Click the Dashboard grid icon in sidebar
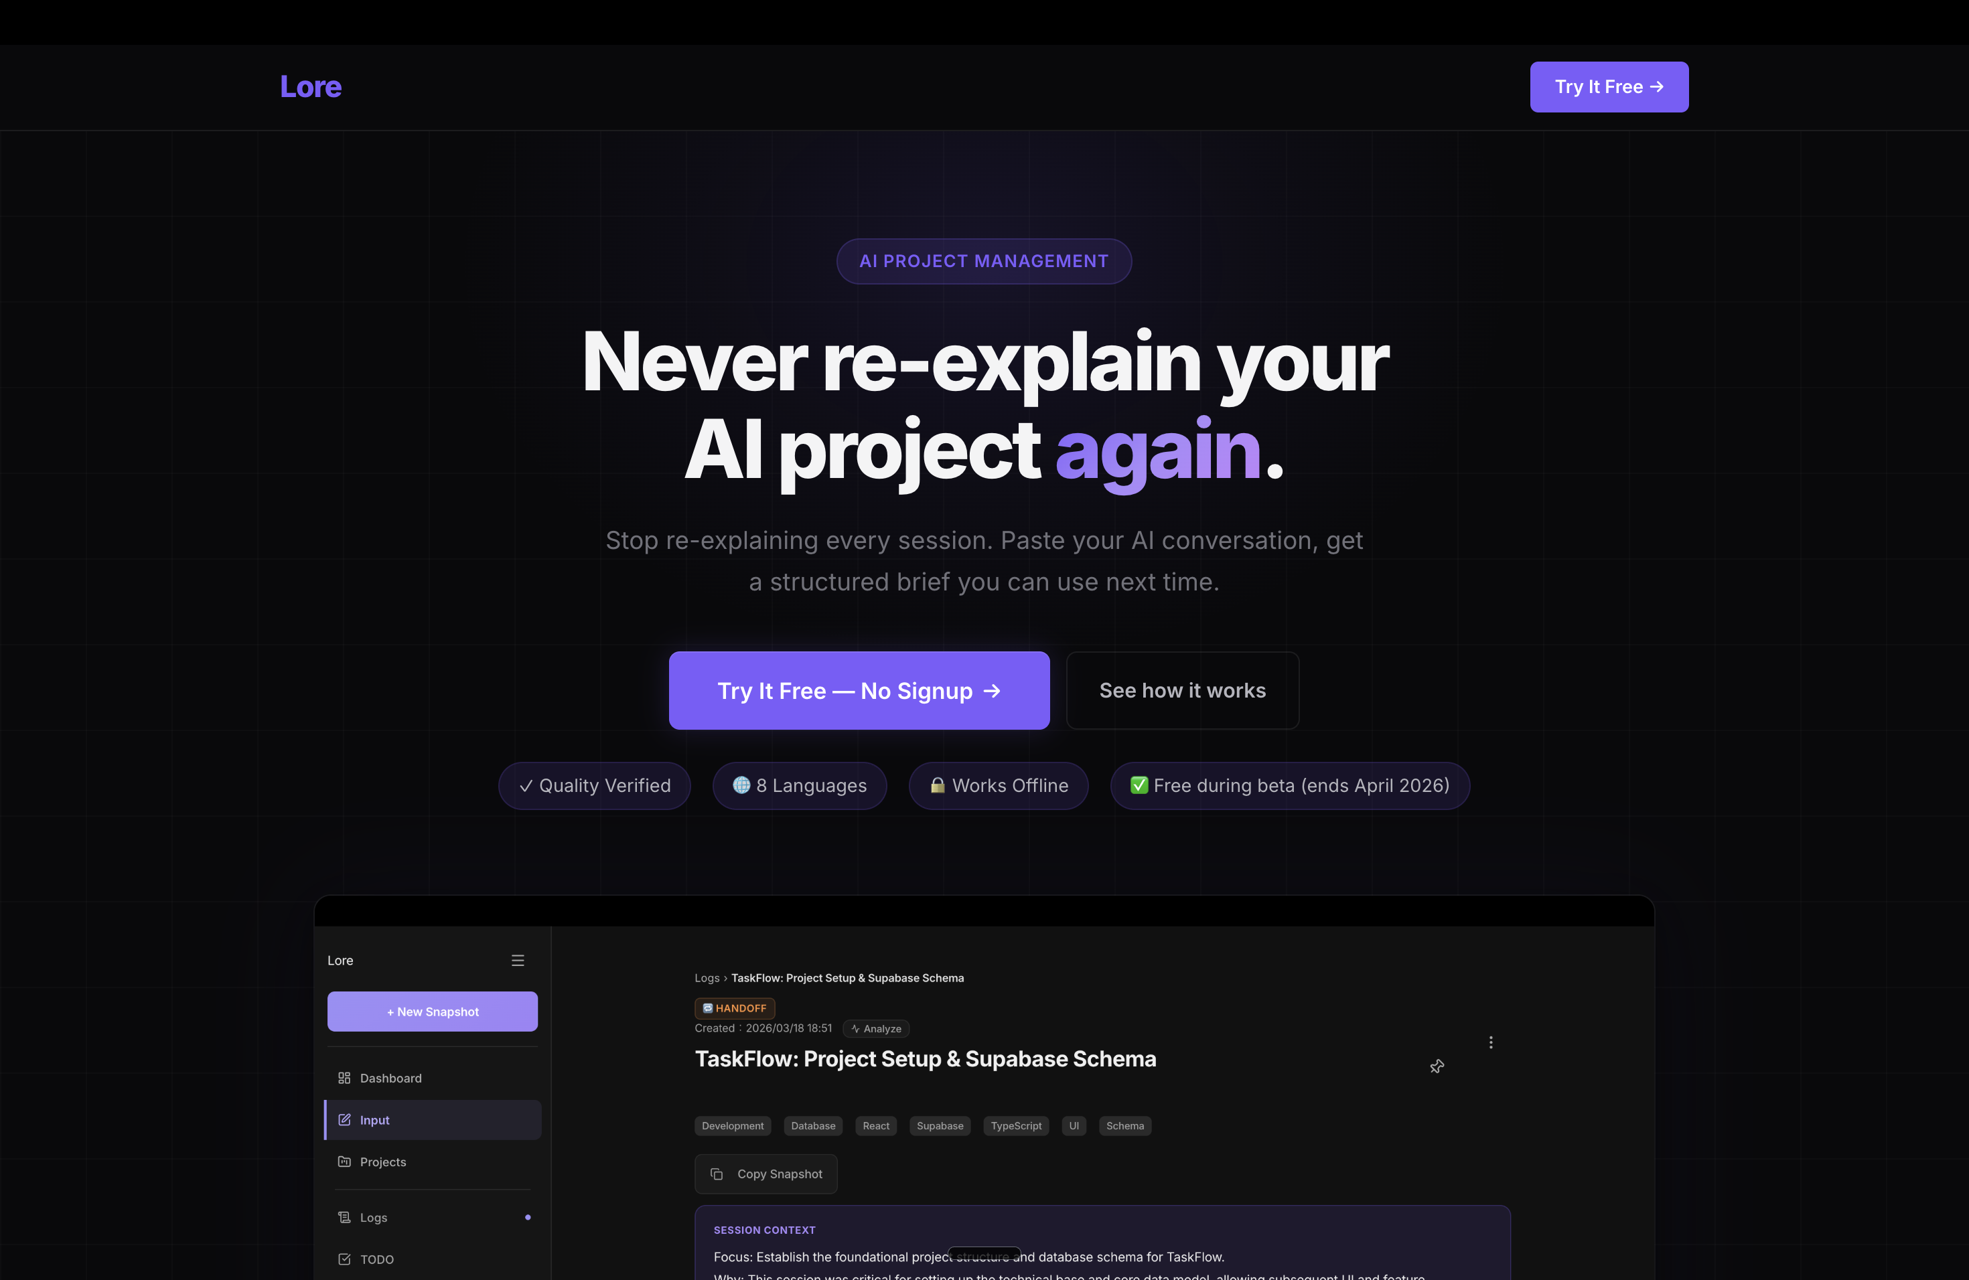The height and width of the screenshot is (1280, 1969). point(344,1078)
